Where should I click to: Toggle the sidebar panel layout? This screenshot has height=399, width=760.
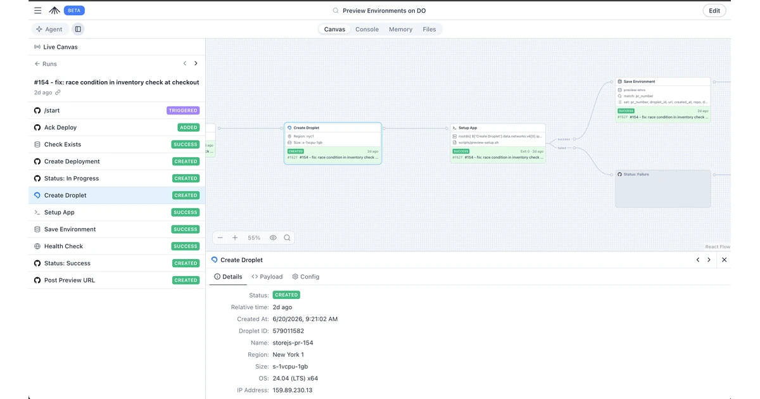click(77, 29)
